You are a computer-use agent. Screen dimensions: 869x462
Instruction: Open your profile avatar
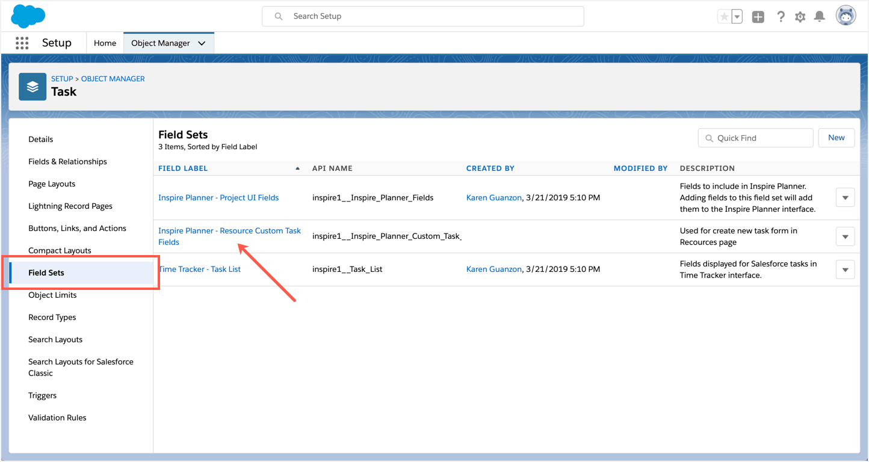(846, 15)
